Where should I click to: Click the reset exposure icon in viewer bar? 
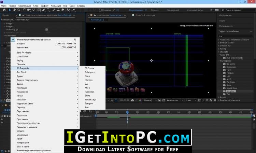click(215, 100)
